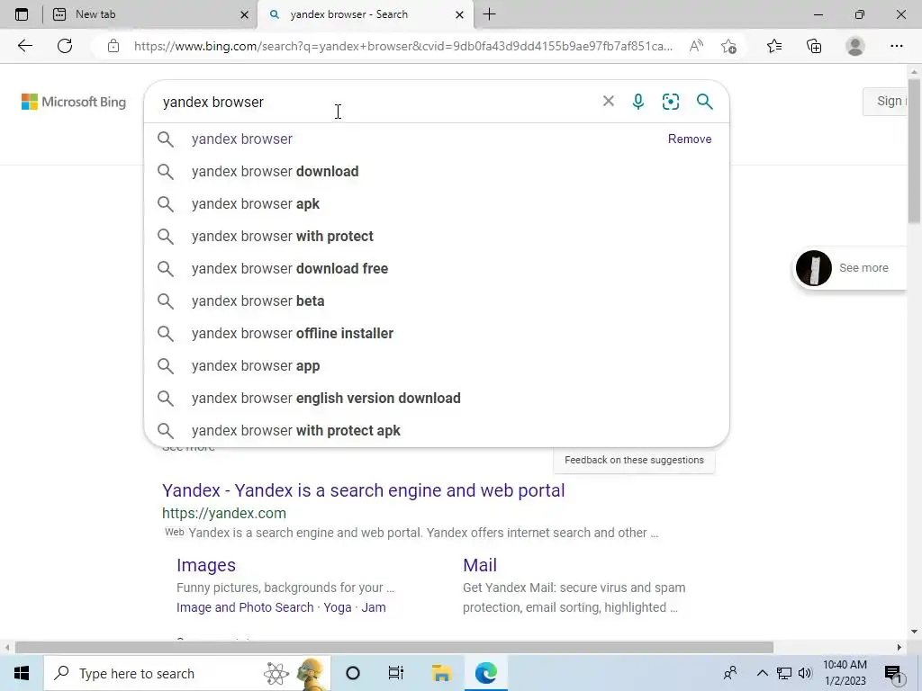922x691 pixels.
Task: Open network status tray icon
Action: pos(784,673)
